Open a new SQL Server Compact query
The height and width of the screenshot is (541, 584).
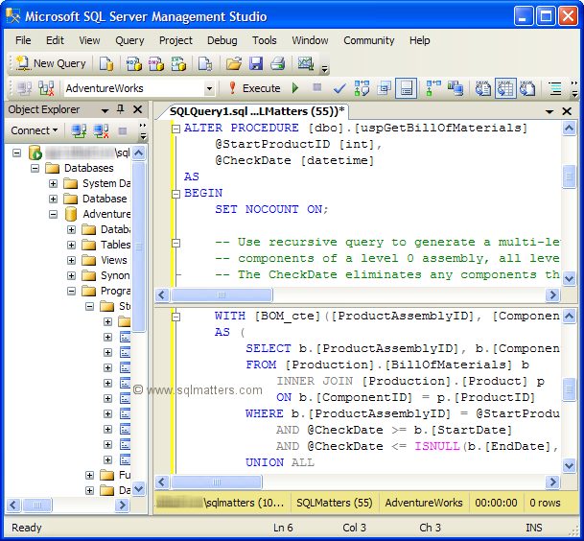205,63
